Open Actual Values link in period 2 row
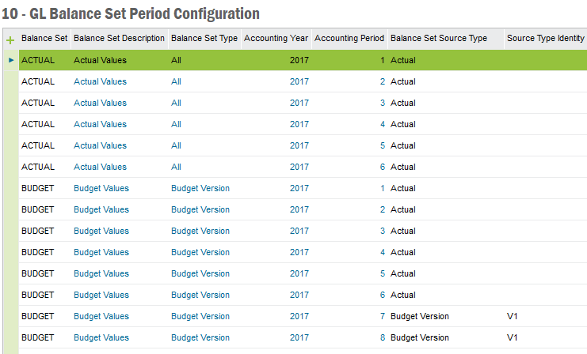The height and width of the screenshot is (354, 587). pyautogui.click(x=100, y=81)
